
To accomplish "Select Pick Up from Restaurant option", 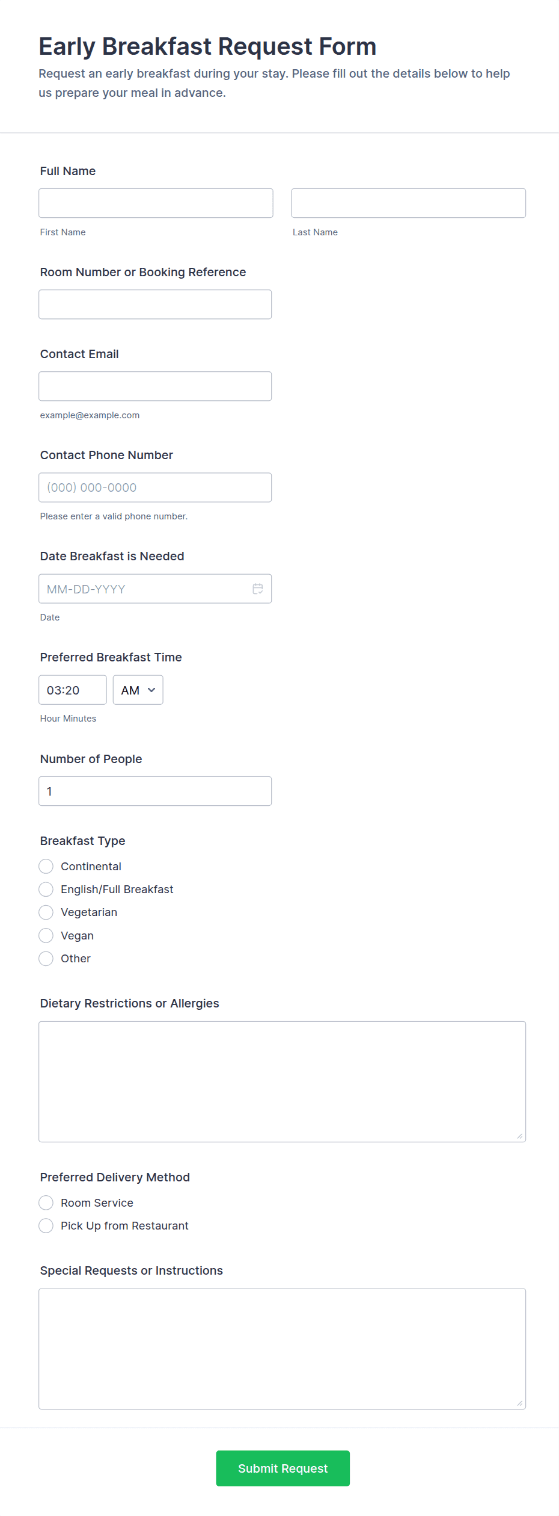I will [46, 1225].
